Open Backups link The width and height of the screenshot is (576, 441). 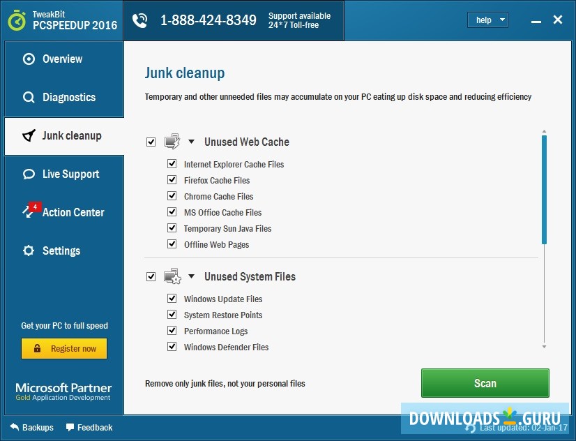[31, 428]
